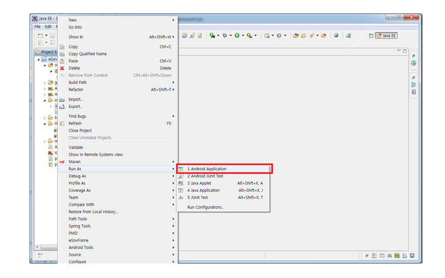The width and height of the screenshot is (445, 278).
Task: Click the globe web browser toolbar icon
Action: click(x=336, y=36)
